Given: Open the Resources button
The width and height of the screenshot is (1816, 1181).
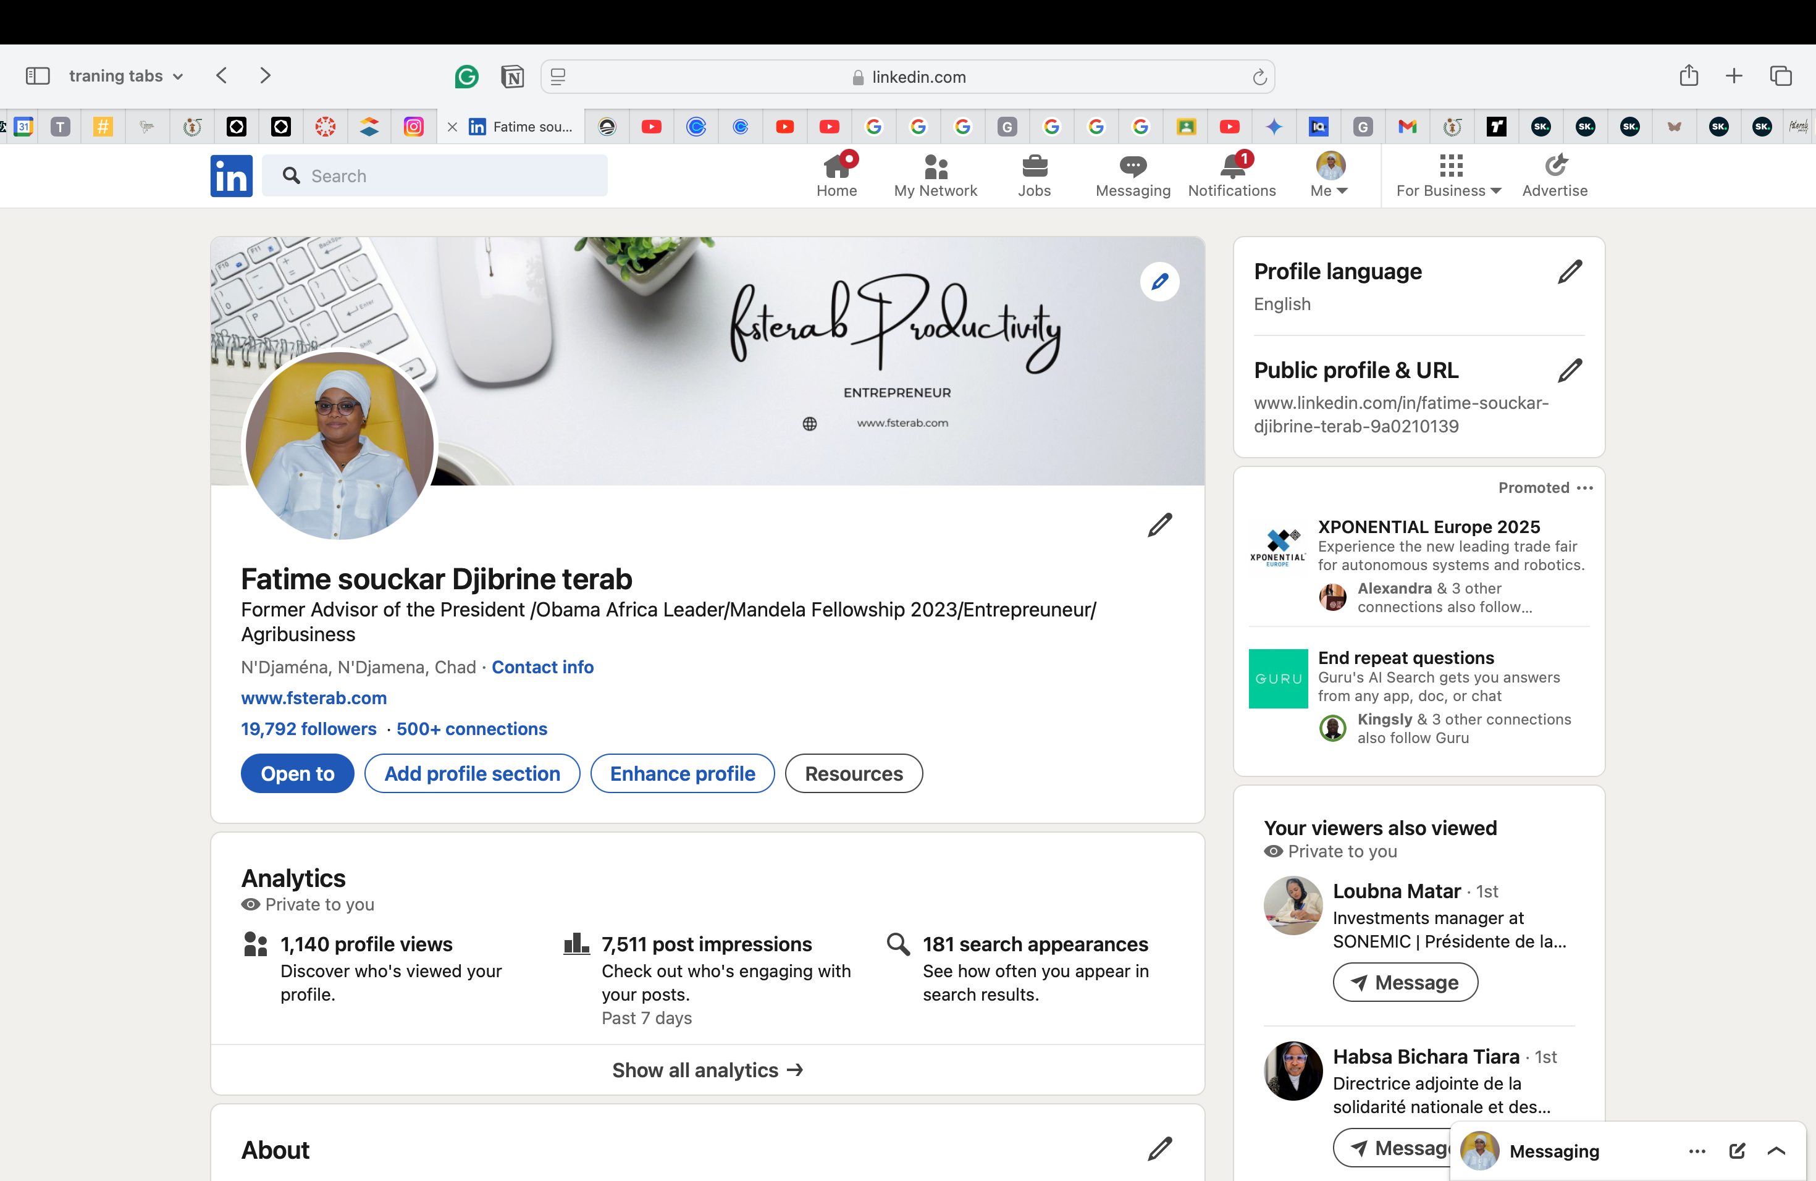Looking at the screenshot, I should 854,773.
